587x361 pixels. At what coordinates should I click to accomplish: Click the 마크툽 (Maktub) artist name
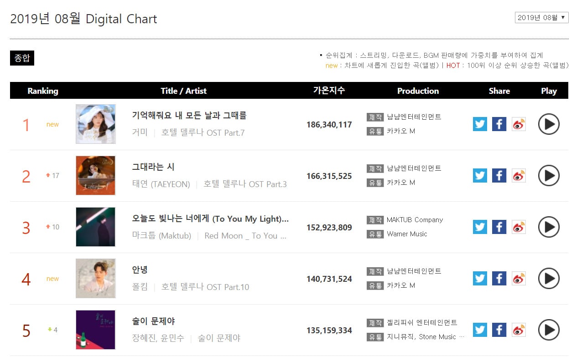pyautogui.click(x=161, y=236)
